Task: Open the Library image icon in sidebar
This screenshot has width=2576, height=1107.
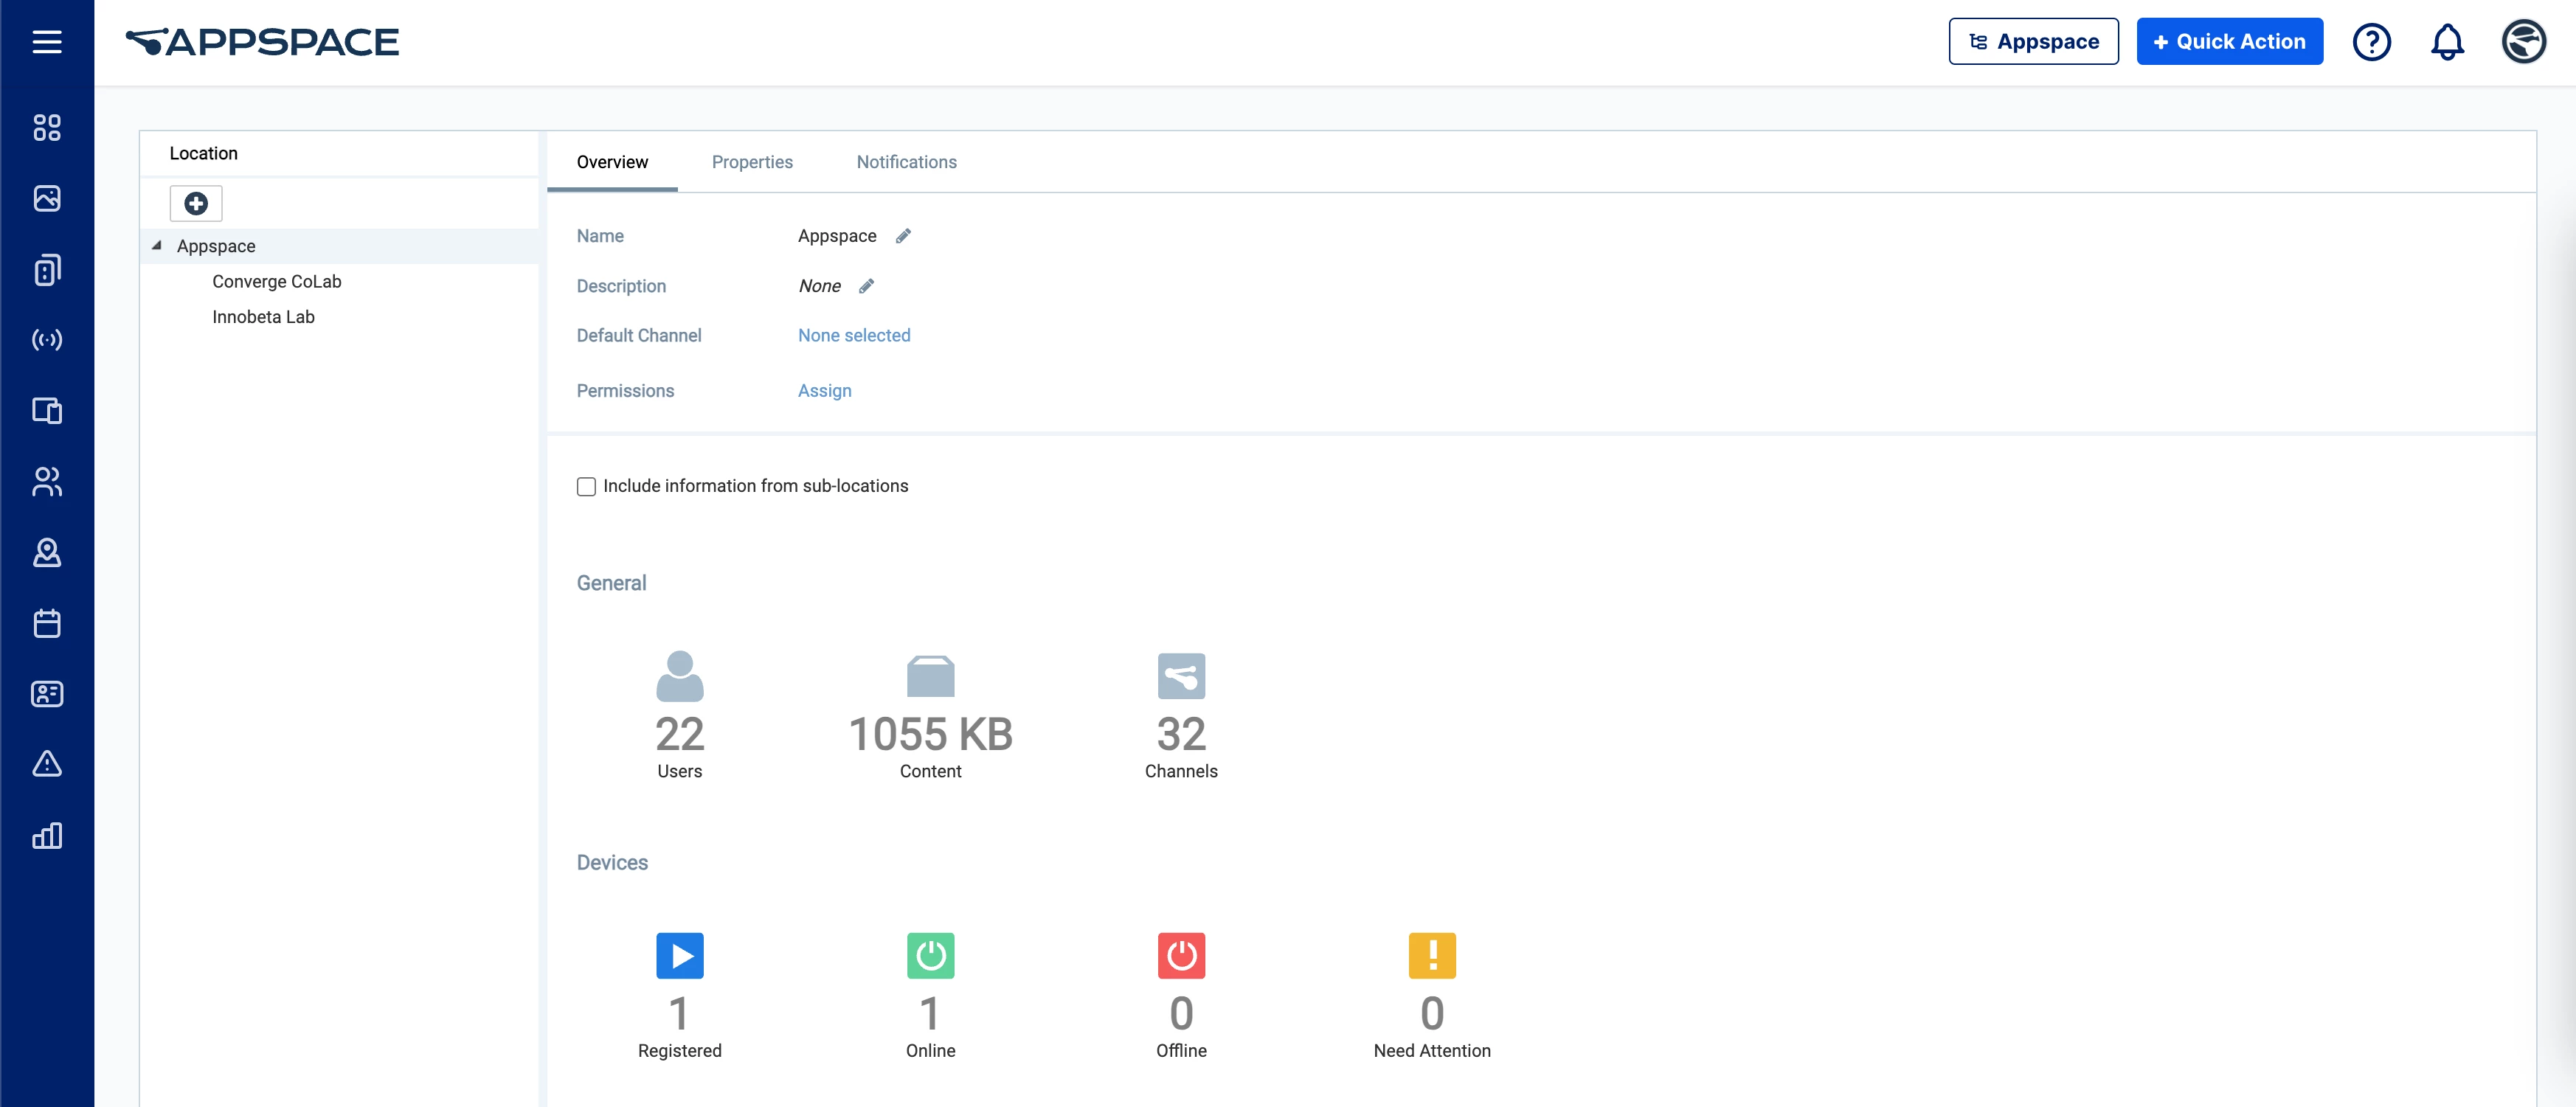Action: tap(47, 198)
